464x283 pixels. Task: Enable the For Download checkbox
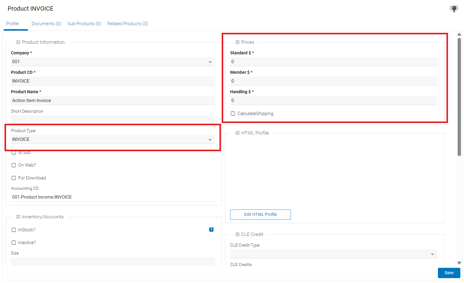point(14,178)
